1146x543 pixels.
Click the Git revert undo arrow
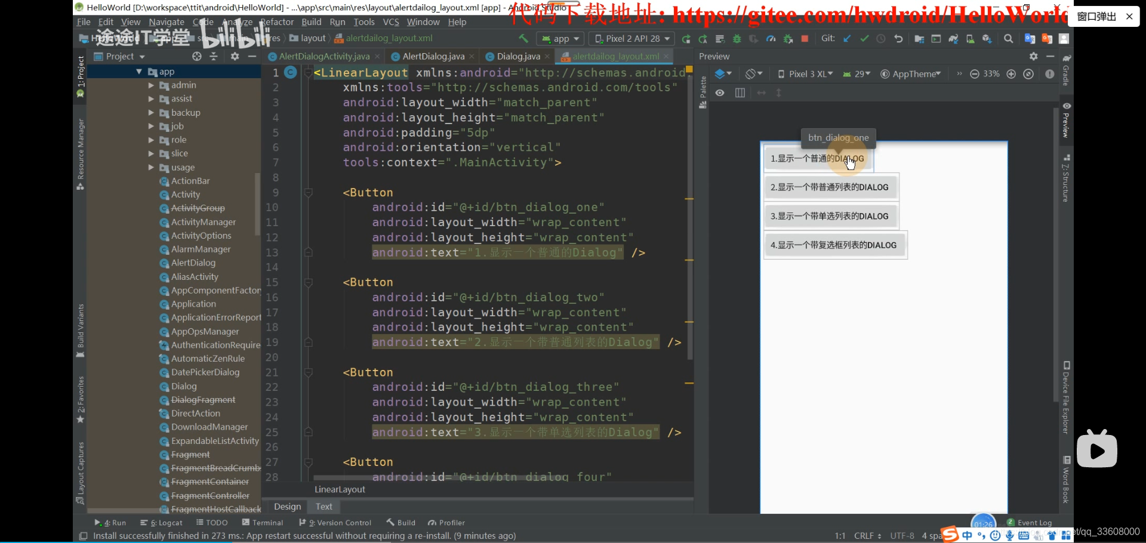coord(898,39)
